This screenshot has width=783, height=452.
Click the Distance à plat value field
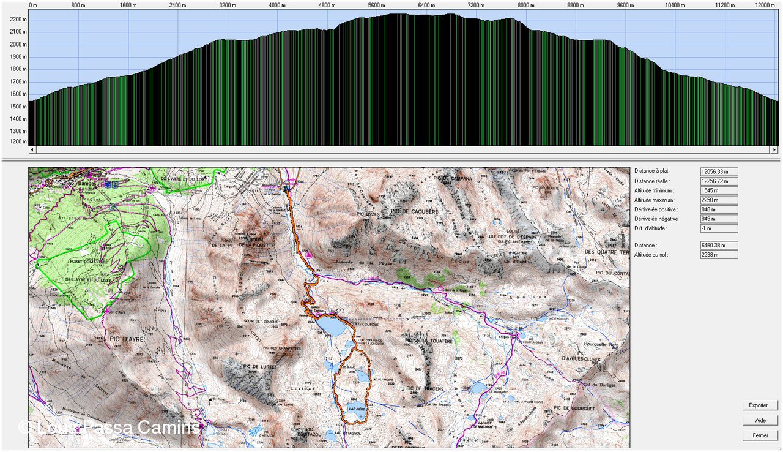coord(719,172)
